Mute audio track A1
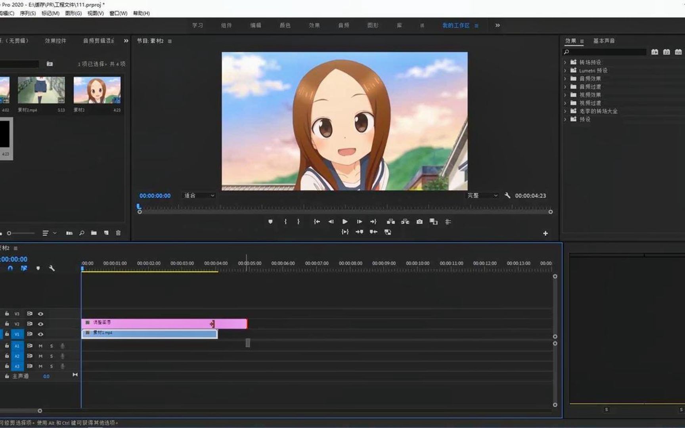 (x=40, y=346)
